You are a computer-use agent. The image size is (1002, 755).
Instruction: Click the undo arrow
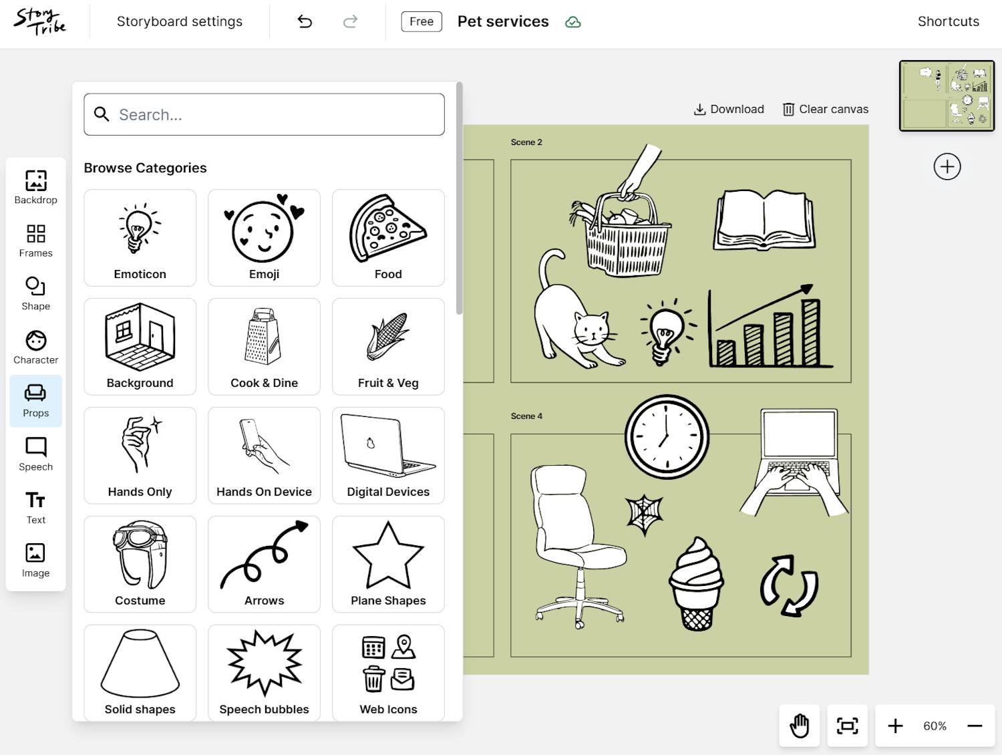305,21
